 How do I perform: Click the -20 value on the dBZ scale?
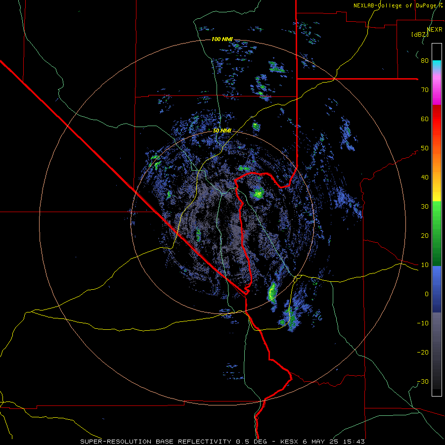click(423, 352)
